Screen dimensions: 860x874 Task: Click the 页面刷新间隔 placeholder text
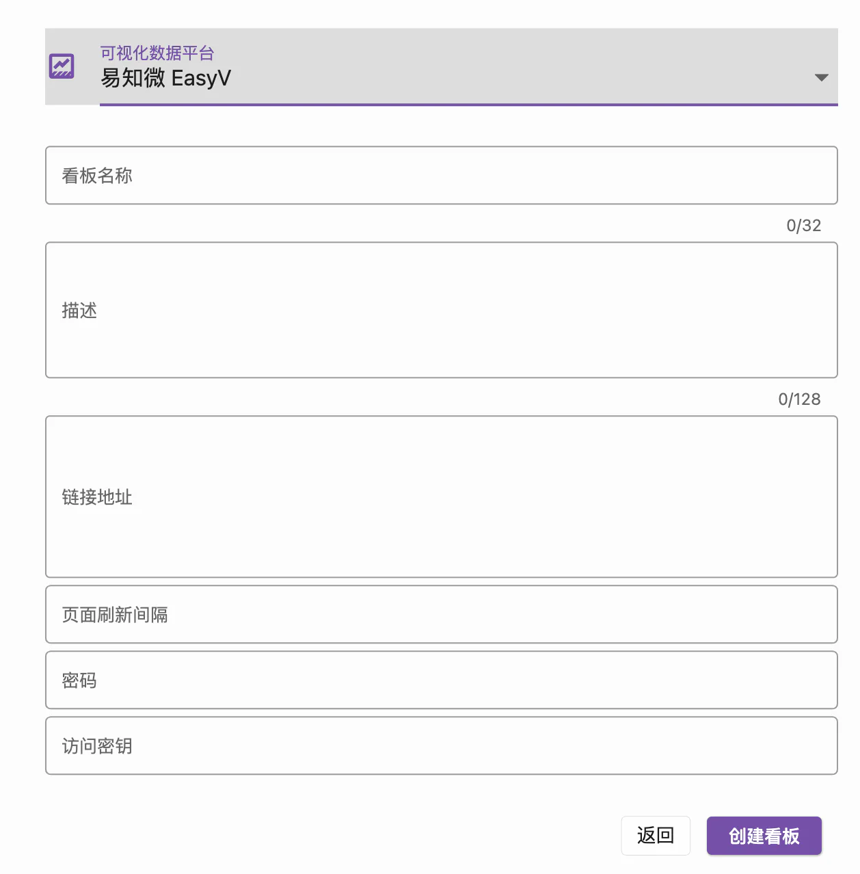tap(115, 615)
